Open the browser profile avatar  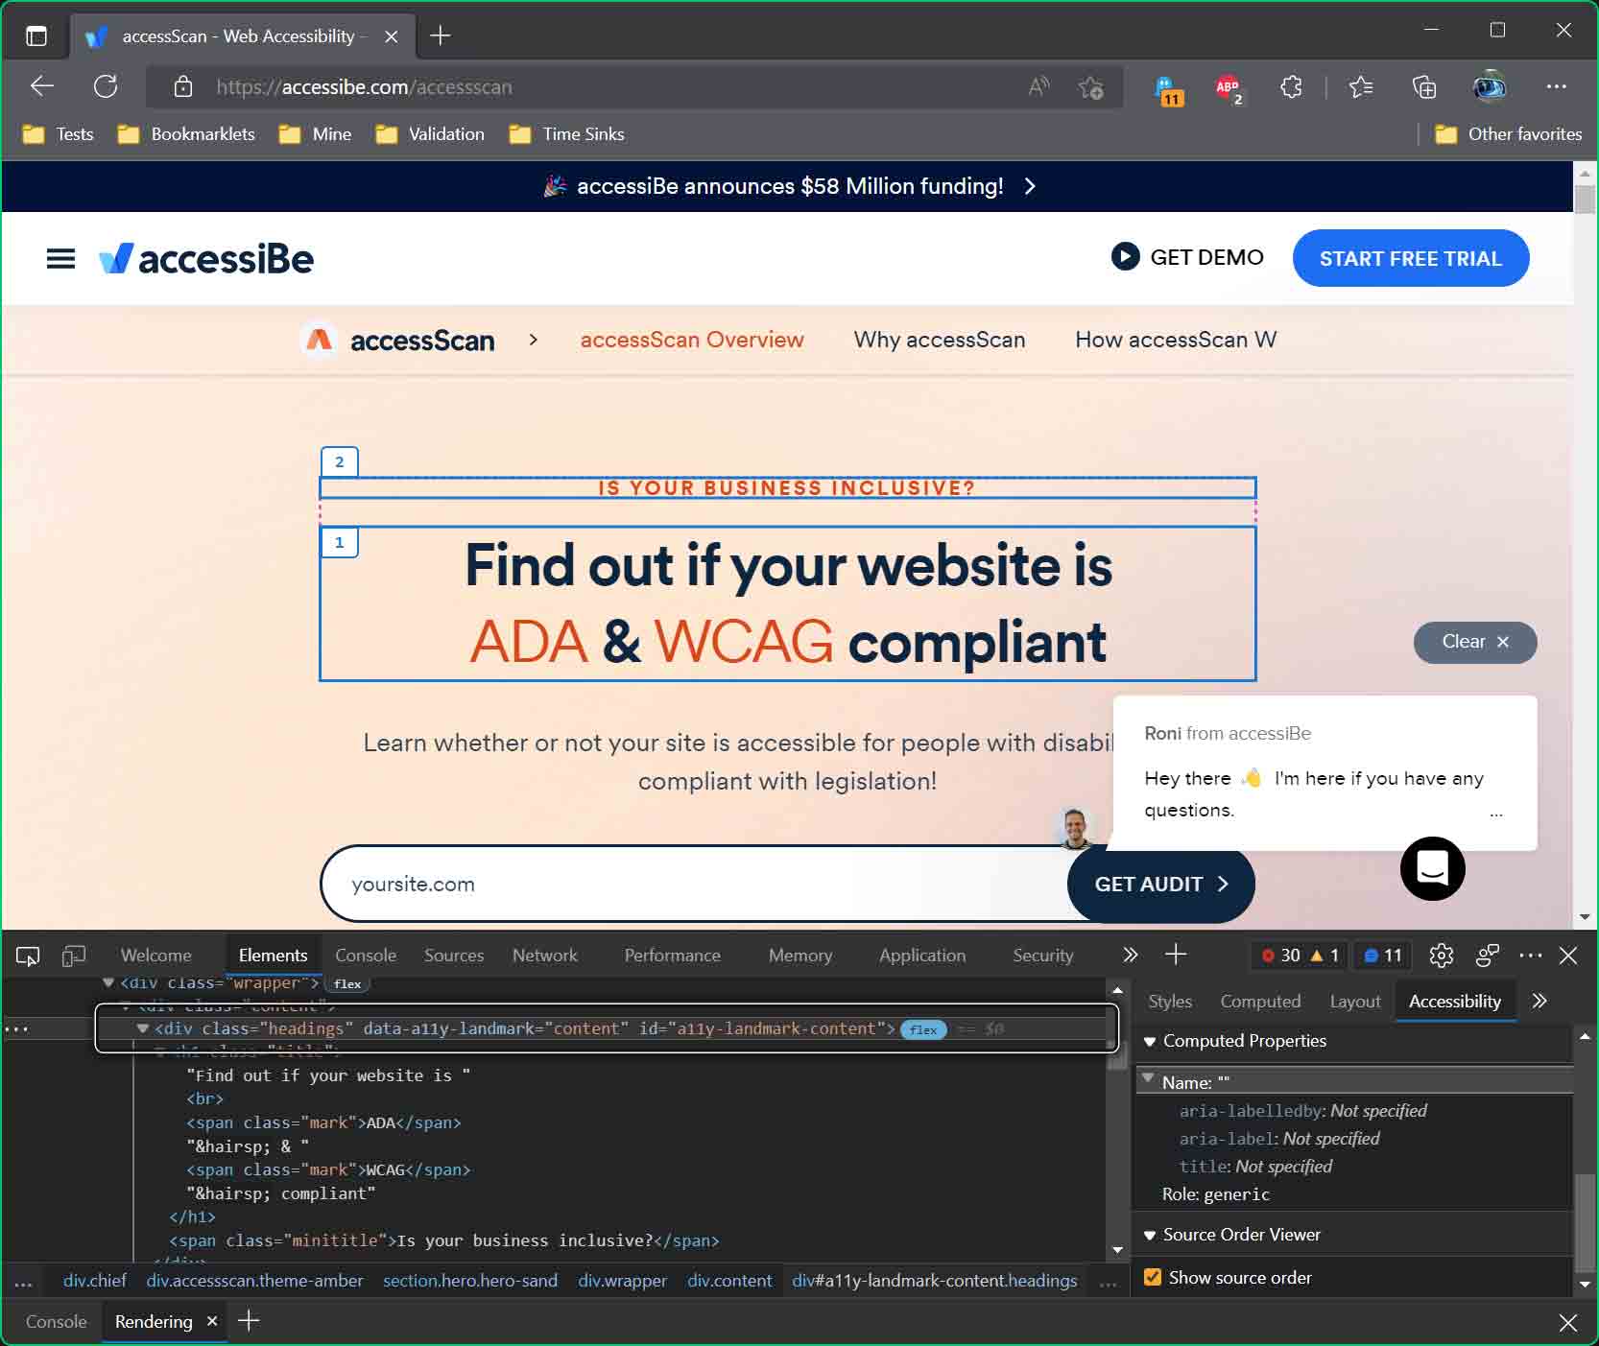click(1490, 87)
